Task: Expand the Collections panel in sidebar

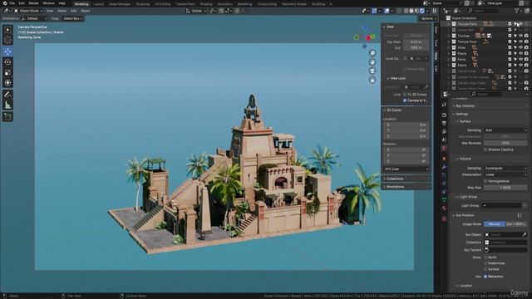Action: click(406, 179)
